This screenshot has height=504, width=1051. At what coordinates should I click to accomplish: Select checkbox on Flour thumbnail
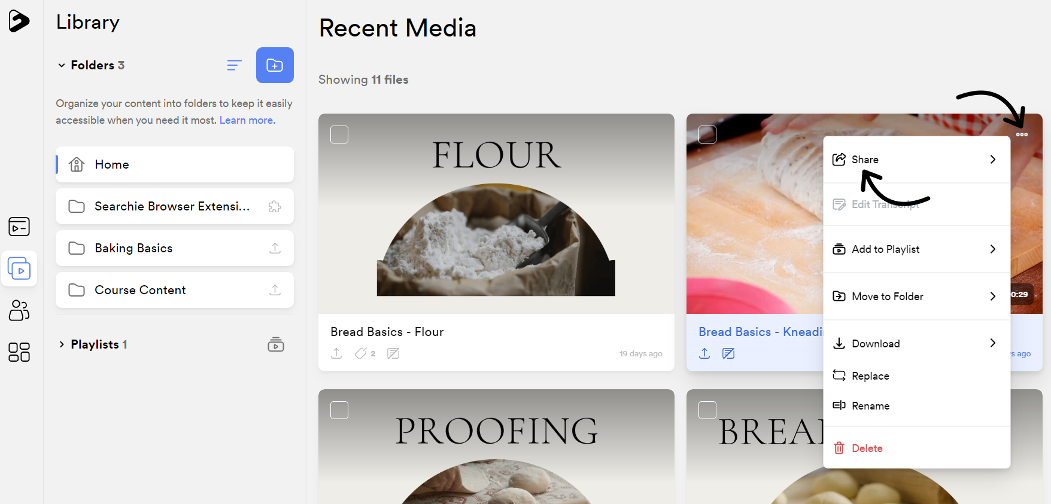coord(339,135)
